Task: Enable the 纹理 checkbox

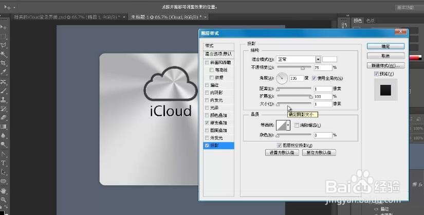Action: pyautogui.click(x=212, y=78)
